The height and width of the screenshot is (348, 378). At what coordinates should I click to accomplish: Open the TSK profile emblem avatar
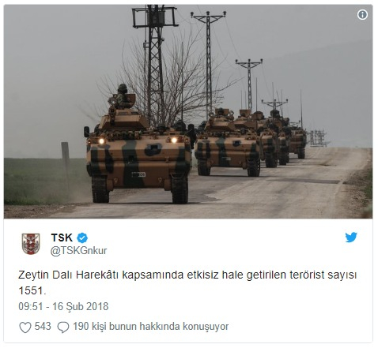[x=31, y=244]
